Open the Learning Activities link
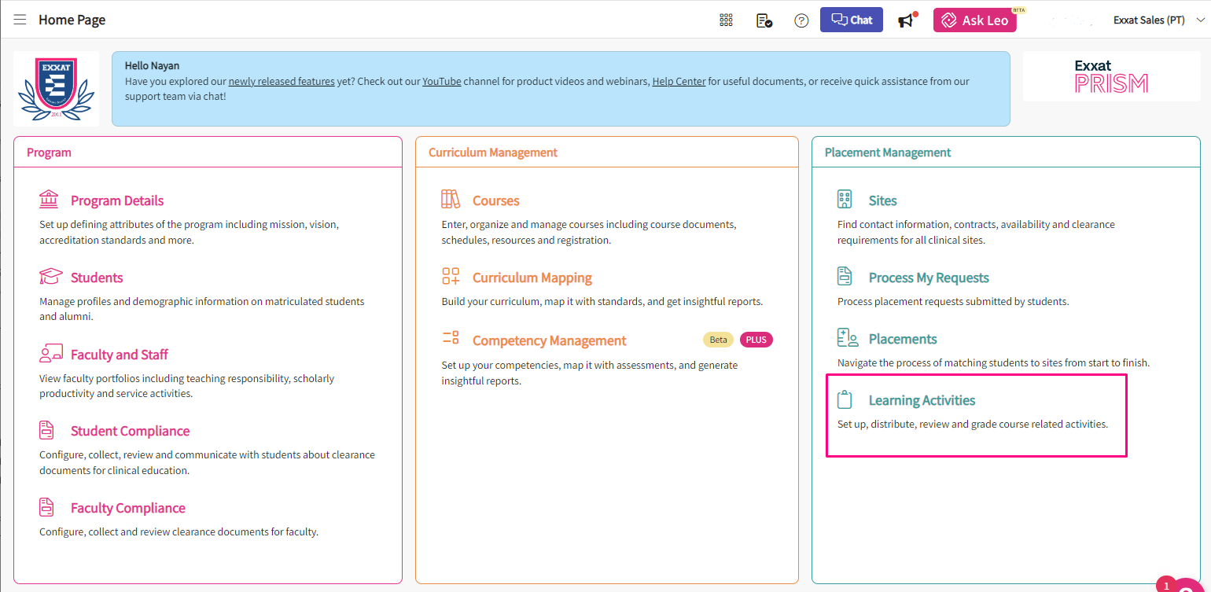This screenshot has height=592, width=1211. pyautogui.click(x=922, y=400)
